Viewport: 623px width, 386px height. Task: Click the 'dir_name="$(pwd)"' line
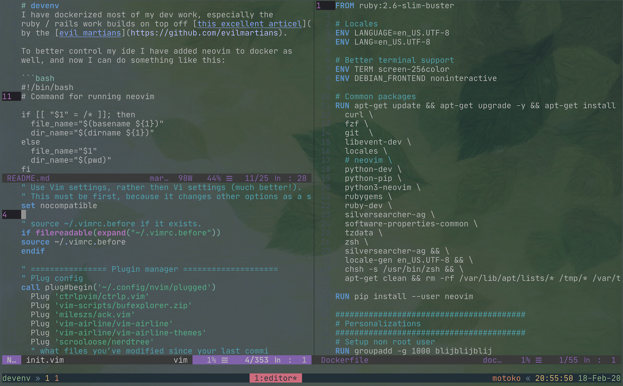(x=71, y=160)
